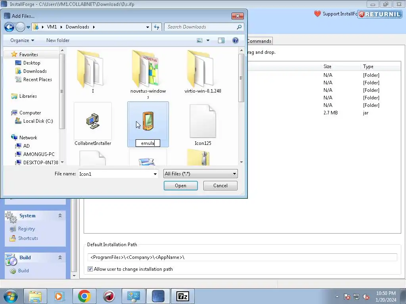Click the Cancel button
Image resolution: width=406 pixels, height=304 pixels.
220,186
